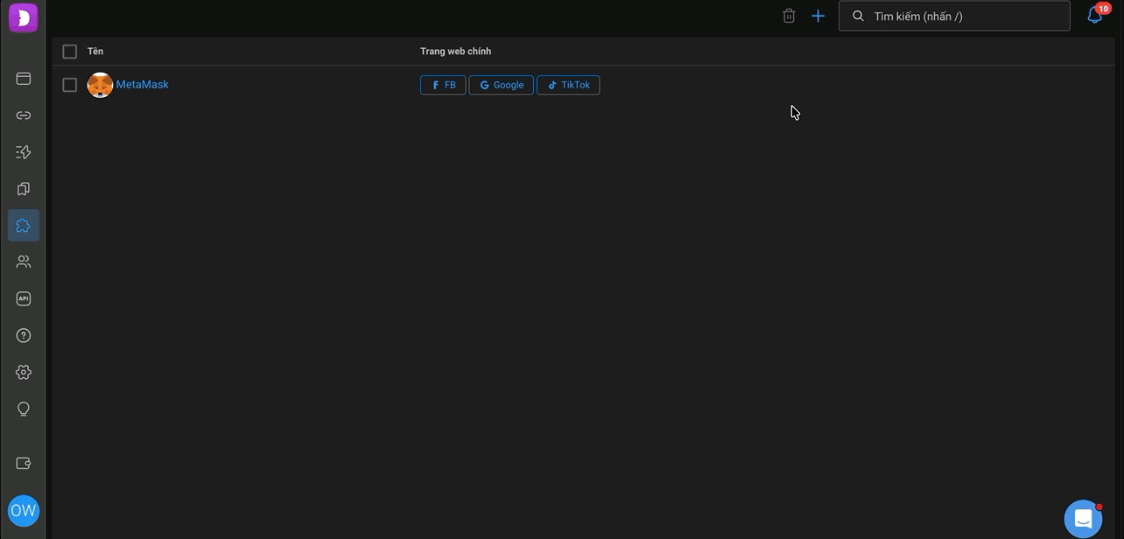Tick the MetaMask row checkbox

click(70, 85)
